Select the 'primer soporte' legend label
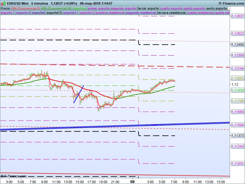 tap(99, 8)
